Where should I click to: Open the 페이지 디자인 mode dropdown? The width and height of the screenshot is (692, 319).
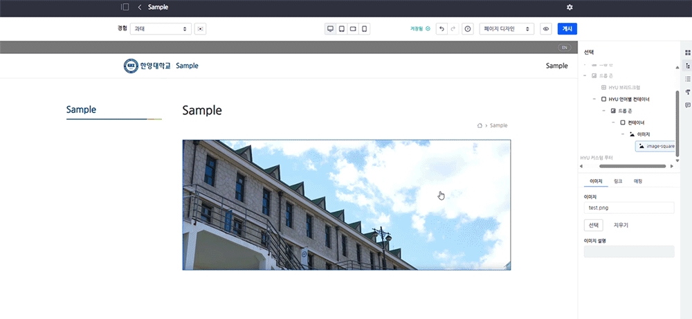[x=507, y=29]
